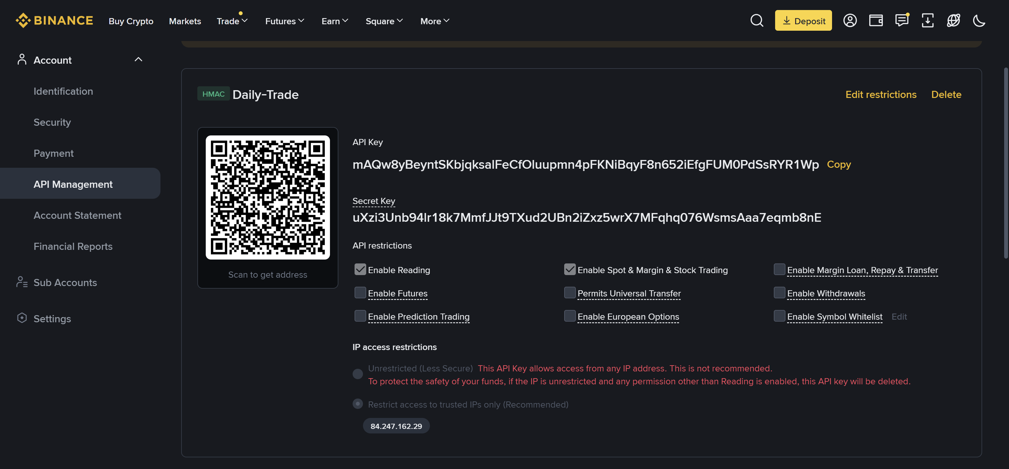Expand the Trade dropdown menu
Image resolution: width=1009 pixels, height=469 pixels.
[232, 21]
